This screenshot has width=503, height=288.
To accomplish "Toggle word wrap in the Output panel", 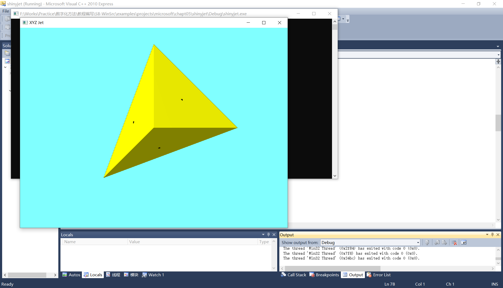I will [464, 242].
